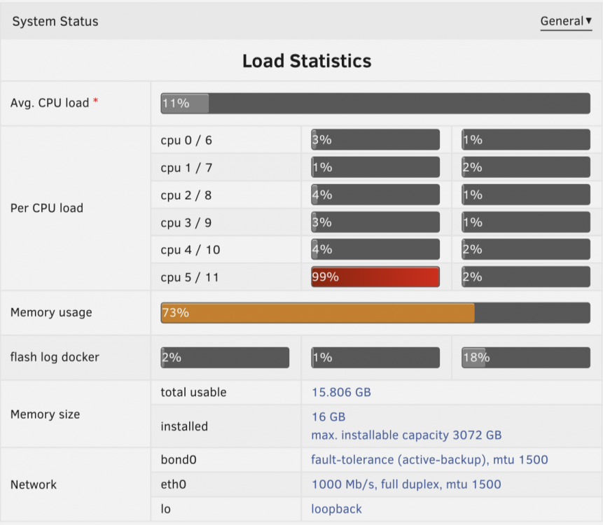The image size is (603, 525).
Task: Click the 1% log usage bar
Action: pyautogui.click(x=375, y=358)
